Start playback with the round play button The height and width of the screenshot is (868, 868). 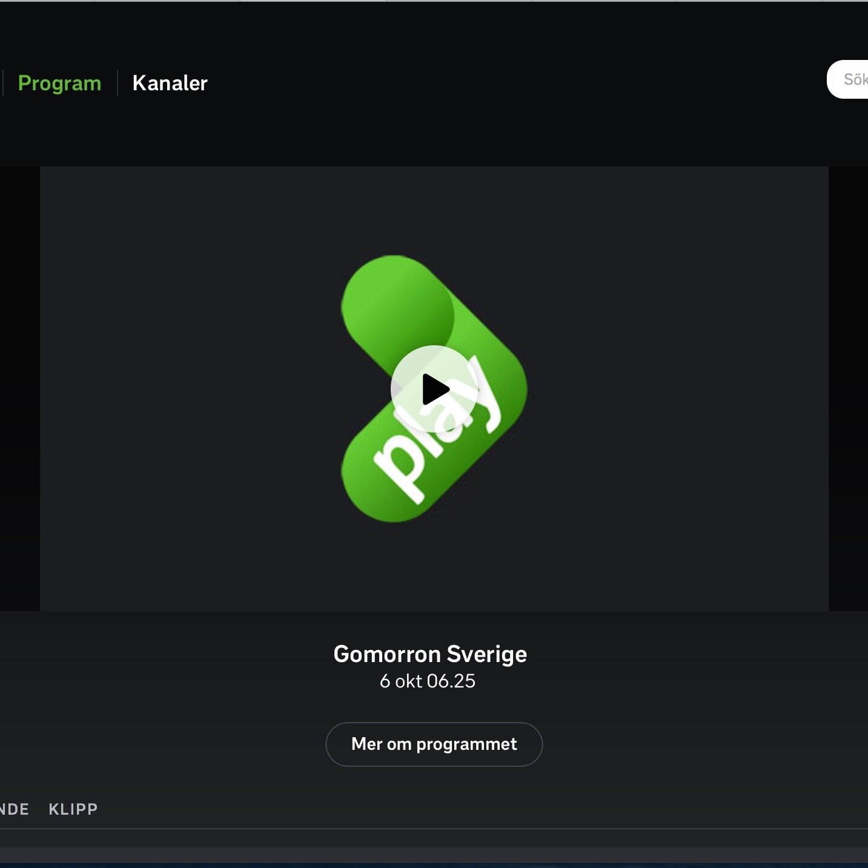pos(434,389)
